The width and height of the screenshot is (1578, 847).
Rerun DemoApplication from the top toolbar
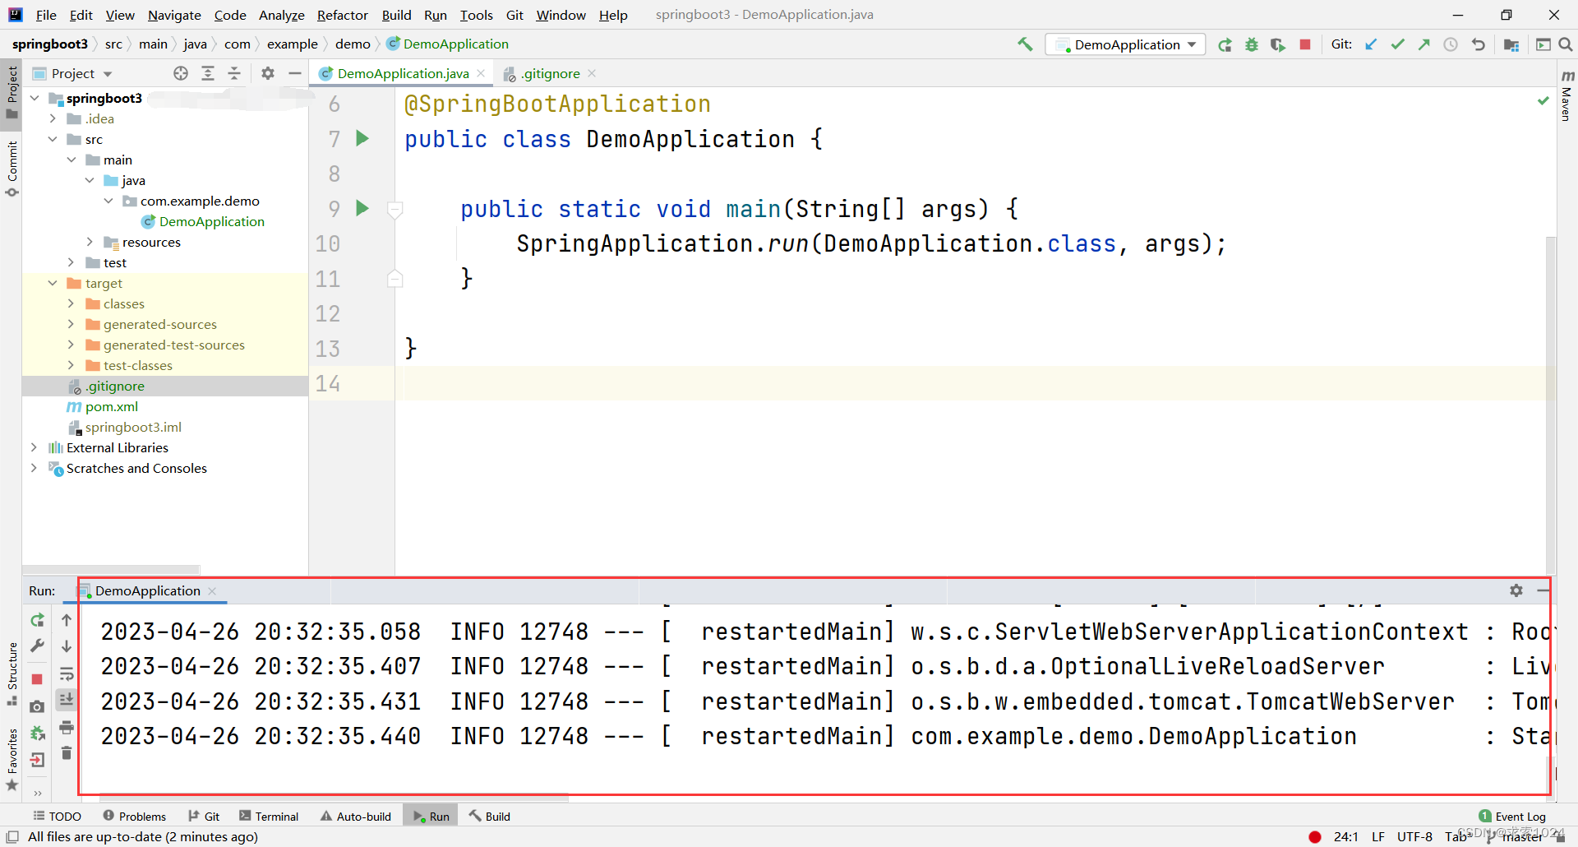coord(1225,44)
